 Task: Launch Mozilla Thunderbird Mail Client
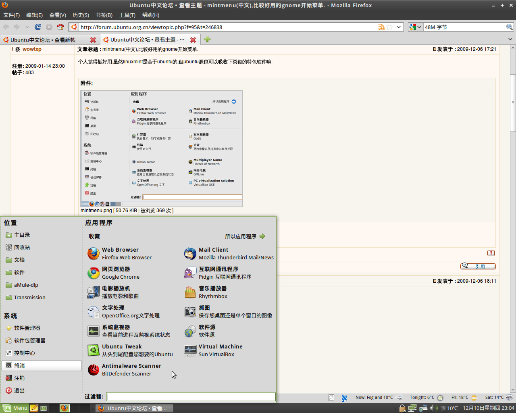tap(229, 254)
